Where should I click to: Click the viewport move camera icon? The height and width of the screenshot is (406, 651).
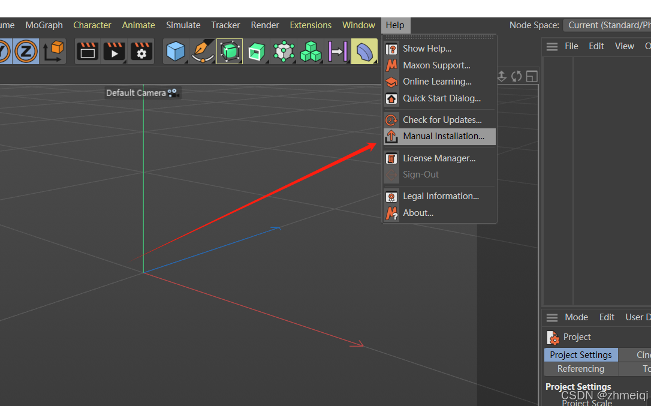point(502,77)
